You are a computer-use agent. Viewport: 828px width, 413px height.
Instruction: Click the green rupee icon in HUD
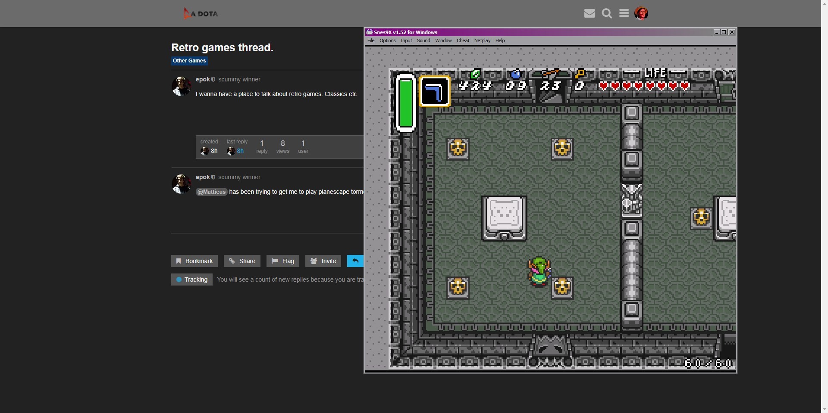click(x=475, y=74)
